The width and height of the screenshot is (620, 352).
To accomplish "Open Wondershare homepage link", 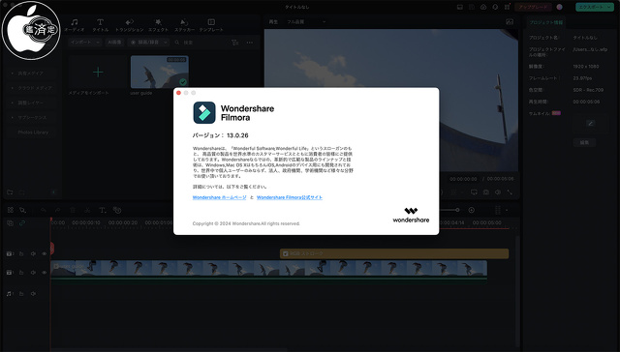I will coord(220,197).
